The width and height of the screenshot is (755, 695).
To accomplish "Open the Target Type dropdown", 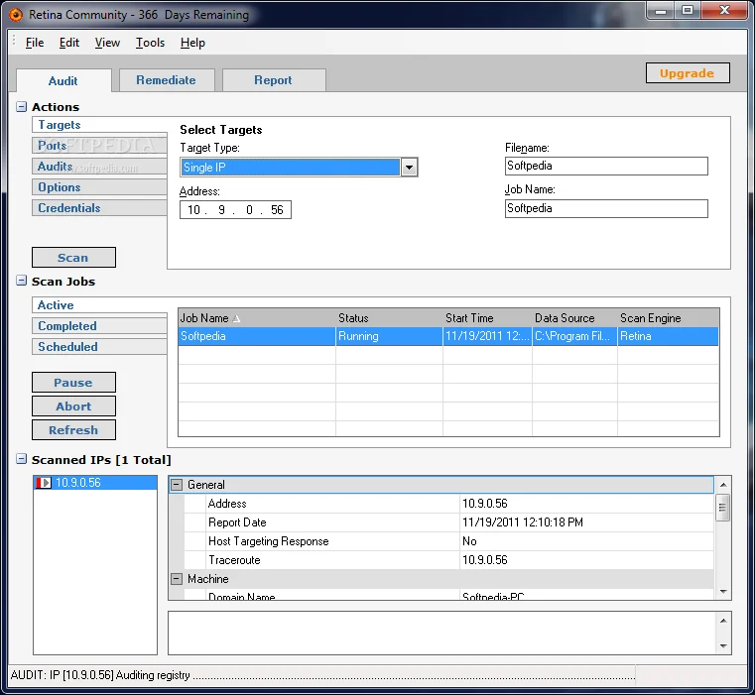I will pyautogui.click(x=409, y=168).
